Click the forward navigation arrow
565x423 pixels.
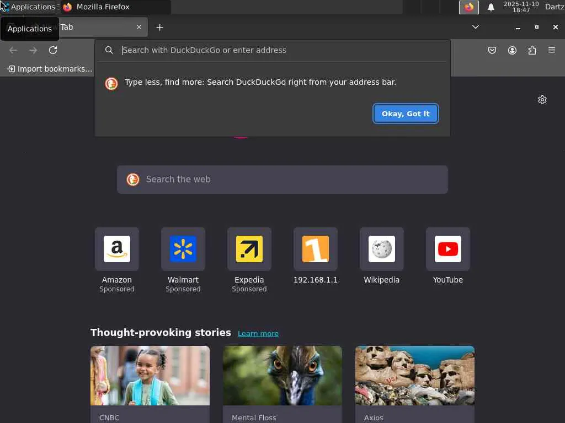[x=33, y=50]
